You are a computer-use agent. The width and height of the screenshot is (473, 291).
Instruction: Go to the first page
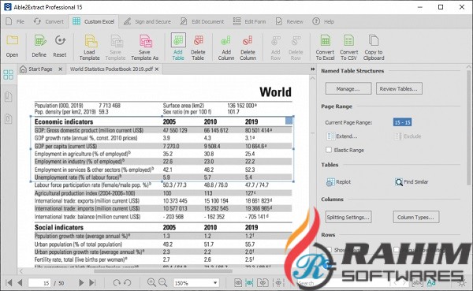9,282
